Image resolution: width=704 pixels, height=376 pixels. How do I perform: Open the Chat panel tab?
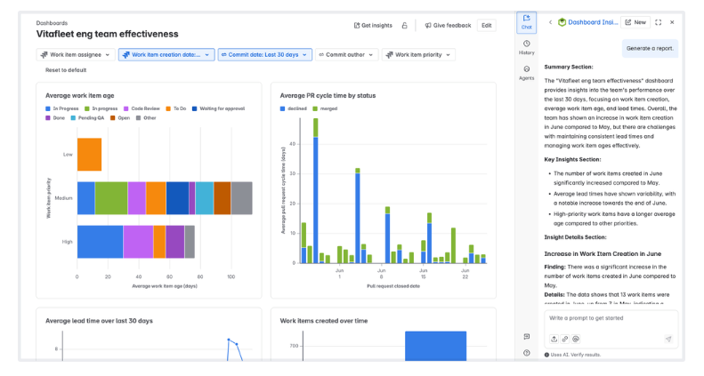(526, 21)
